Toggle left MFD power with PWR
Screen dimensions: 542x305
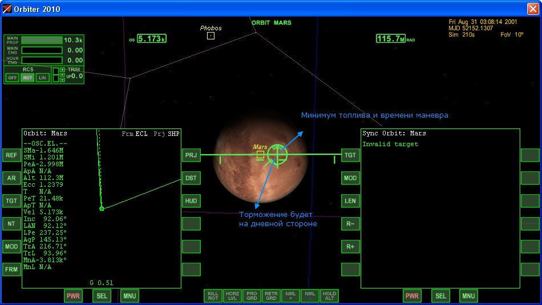73,296
